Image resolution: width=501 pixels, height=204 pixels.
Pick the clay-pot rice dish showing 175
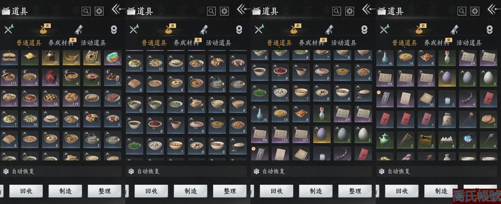[9, 78]
